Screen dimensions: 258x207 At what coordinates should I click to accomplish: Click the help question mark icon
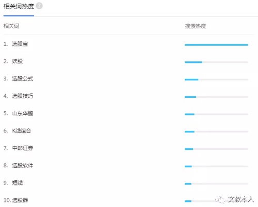[x=39, y=6]
